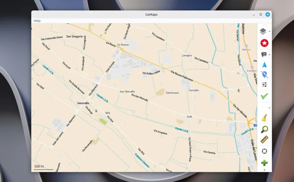This screenshot has height=182, width=294.
Task: Open search with the magnifying glass
Action: click(x=264, y=129)
